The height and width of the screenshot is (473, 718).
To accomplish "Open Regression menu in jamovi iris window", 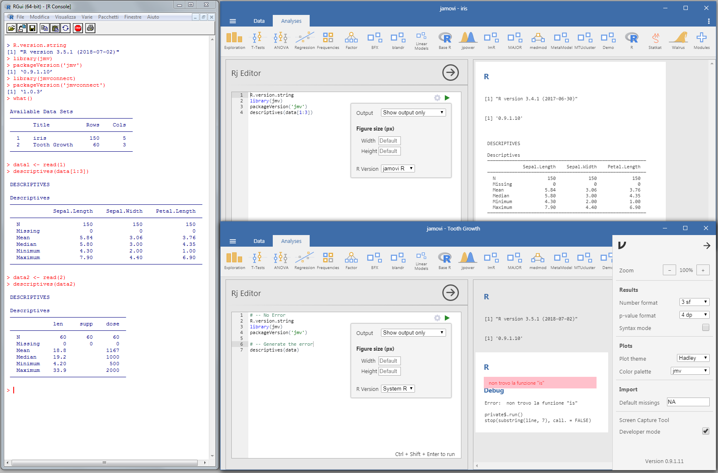I will (x=305, y=41).
